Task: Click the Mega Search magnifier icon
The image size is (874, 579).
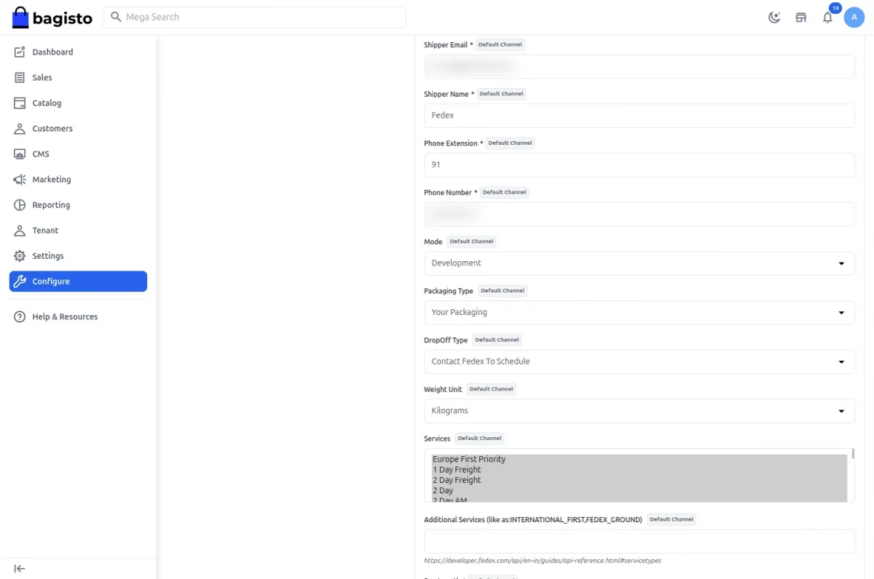Action: point(116,17)
